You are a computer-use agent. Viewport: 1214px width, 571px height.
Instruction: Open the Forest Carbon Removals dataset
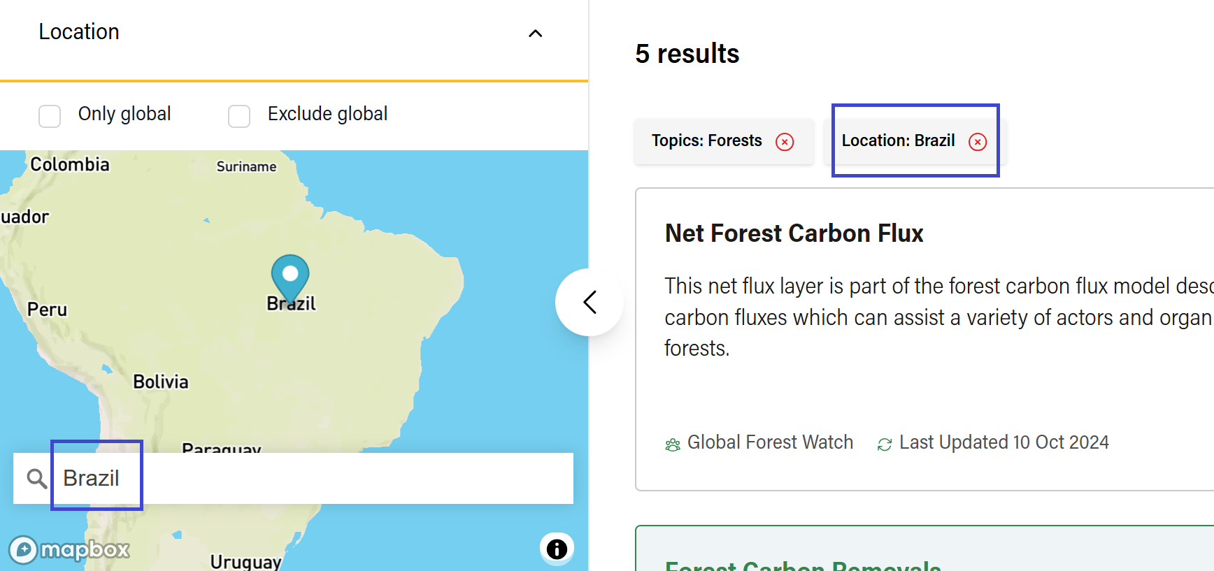802,565
